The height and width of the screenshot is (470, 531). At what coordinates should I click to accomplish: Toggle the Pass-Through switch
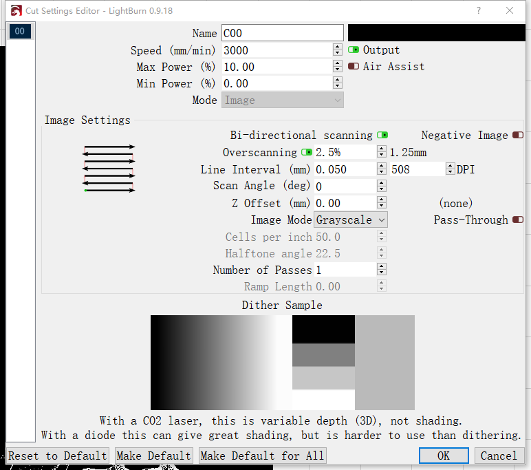coord(518,220)
